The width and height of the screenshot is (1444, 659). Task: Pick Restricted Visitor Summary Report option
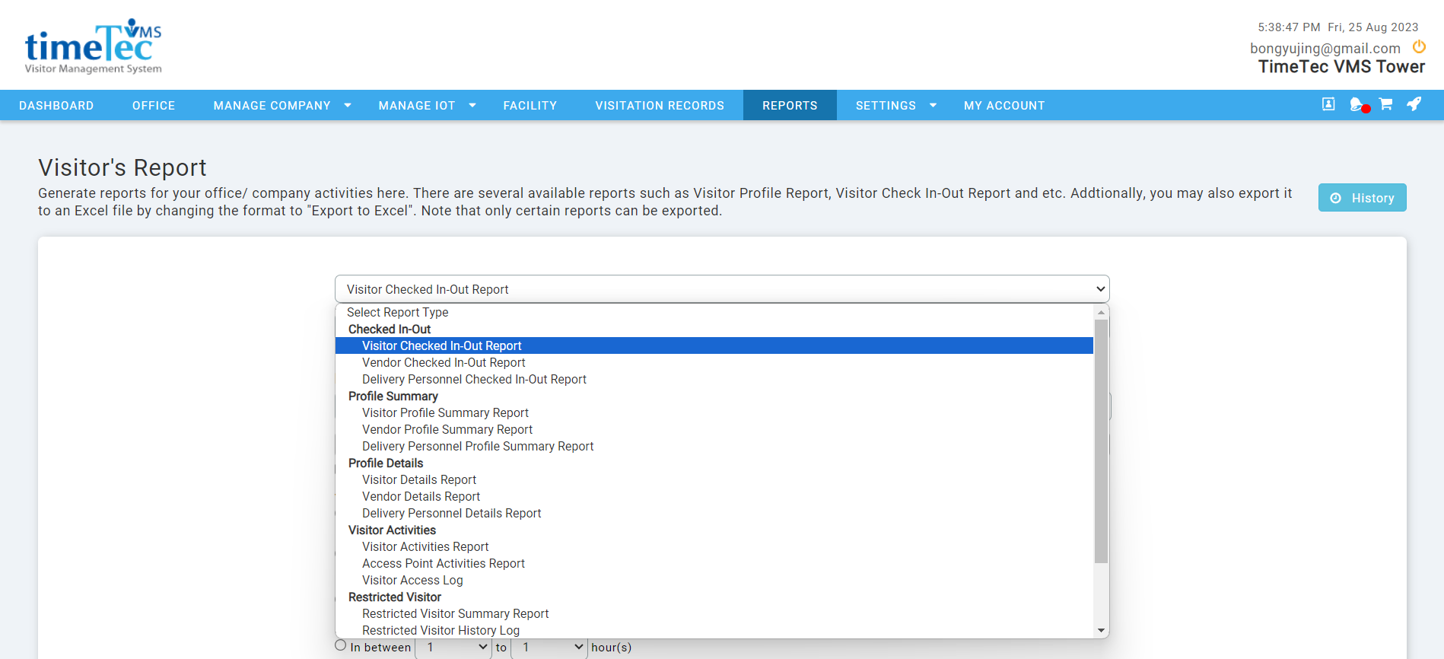455,614
